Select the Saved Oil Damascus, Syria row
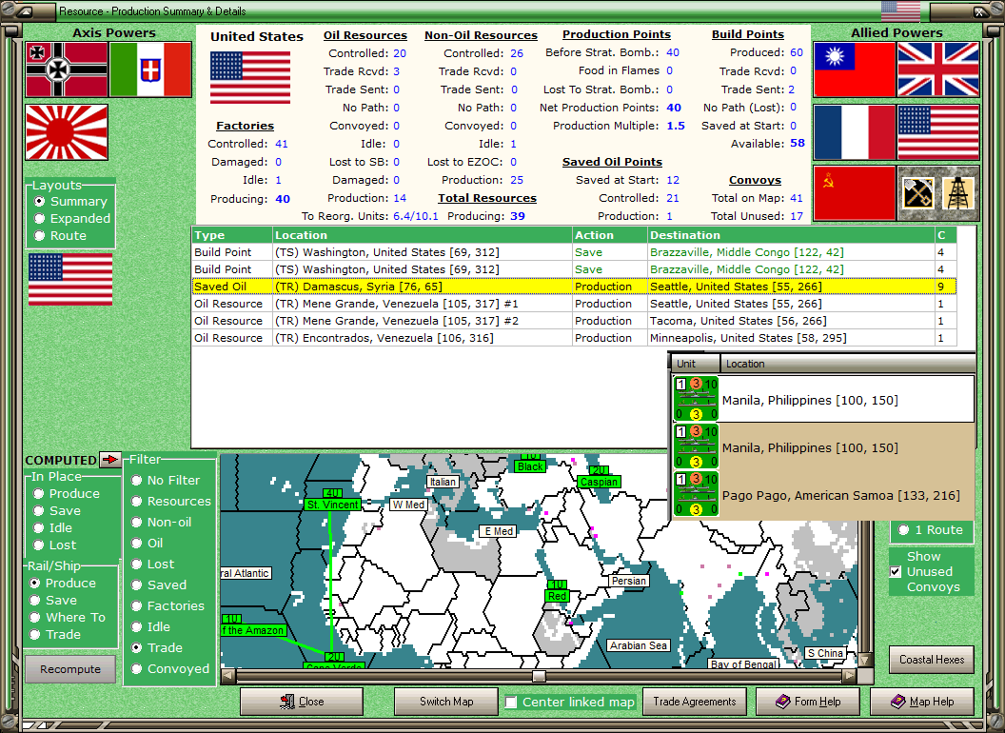The image size is (1005, 733). click(x=574, y=287)
